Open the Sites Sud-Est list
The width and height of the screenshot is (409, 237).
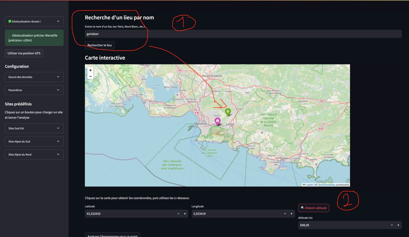coord(34,128)
